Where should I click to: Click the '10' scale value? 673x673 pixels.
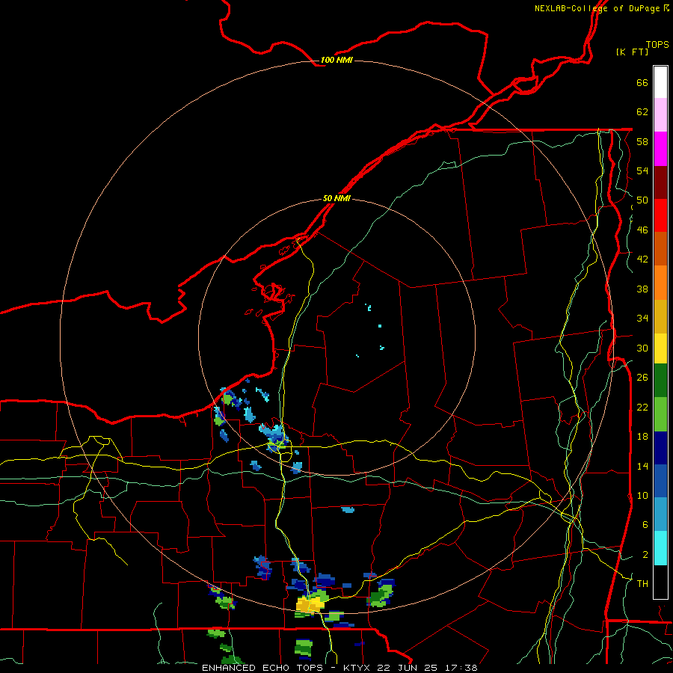pyautogui.click(x=642, y=495)
